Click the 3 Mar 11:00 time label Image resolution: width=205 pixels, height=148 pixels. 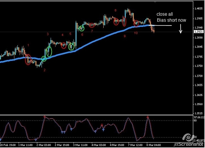[x=80, y=145]
